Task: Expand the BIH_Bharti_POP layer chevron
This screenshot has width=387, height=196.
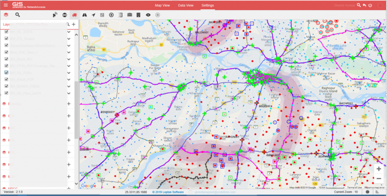Action: point(69,79)
